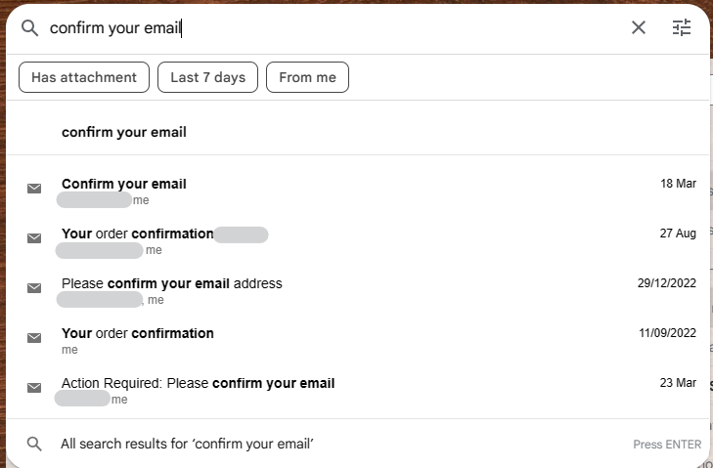This screenshot has width=713, height=468.
Task: Click the envelope icon beside 18 Mar email
Action: (x=34, y=189)
